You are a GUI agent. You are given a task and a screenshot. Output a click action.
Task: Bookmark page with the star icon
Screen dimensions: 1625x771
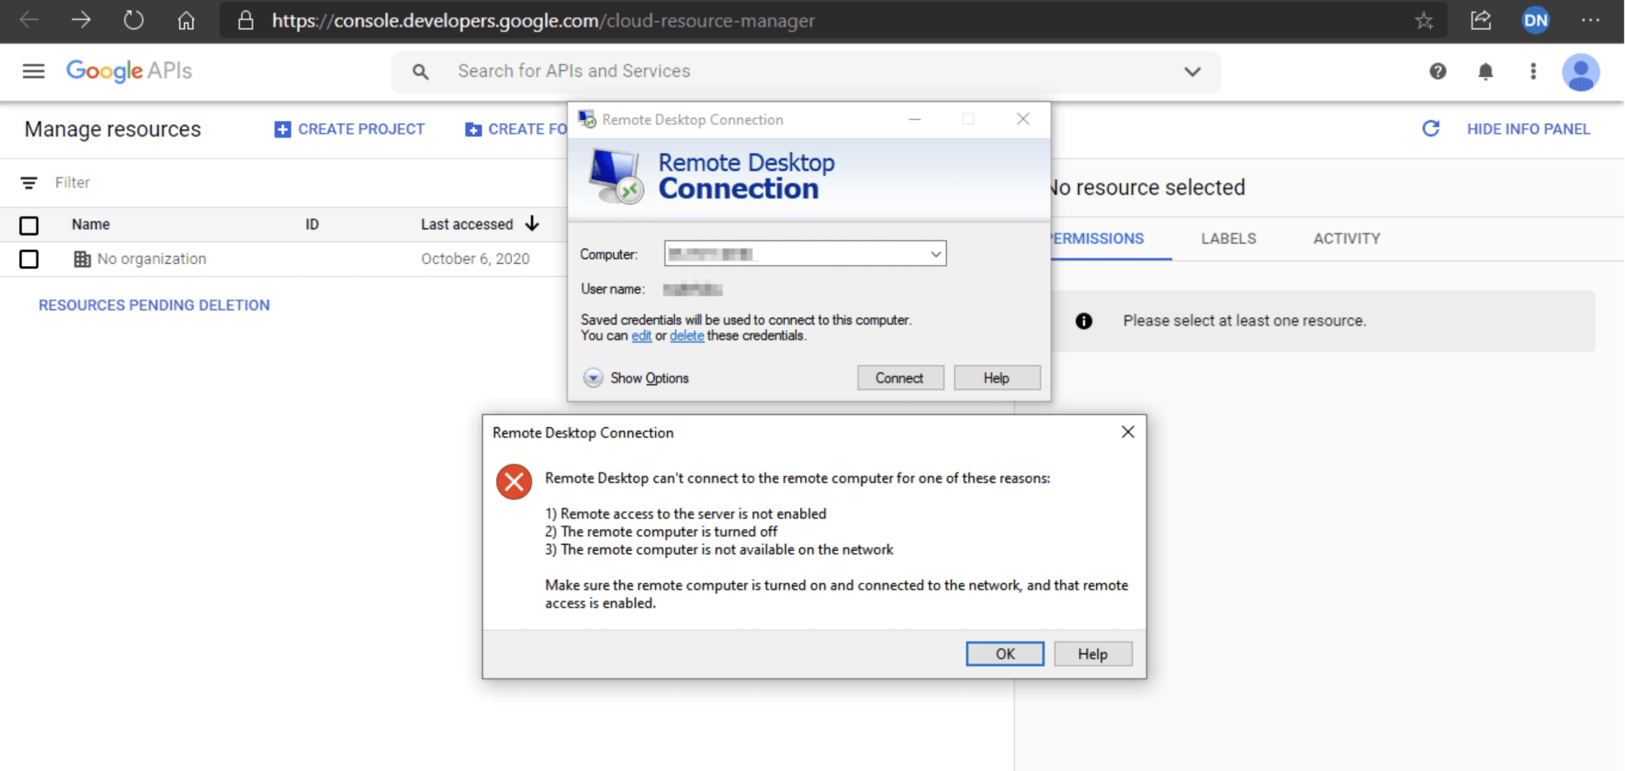point(1423,21)
